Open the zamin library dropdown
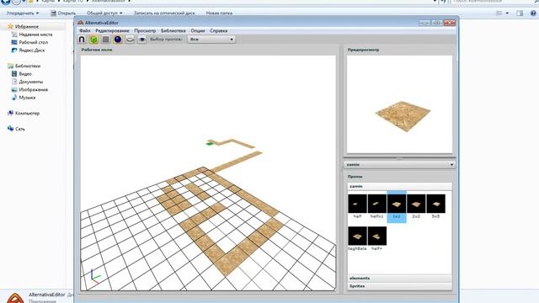This screenshot has height=303, width=539. (x=399, y=165)
